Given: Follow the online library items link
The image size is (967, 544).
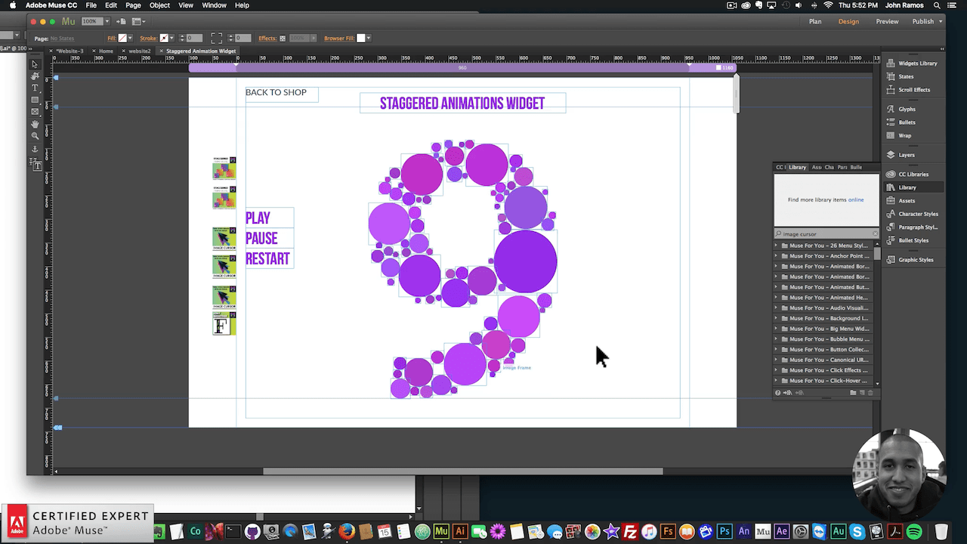Looking at the screenshot, I should (x=855, y=200).
